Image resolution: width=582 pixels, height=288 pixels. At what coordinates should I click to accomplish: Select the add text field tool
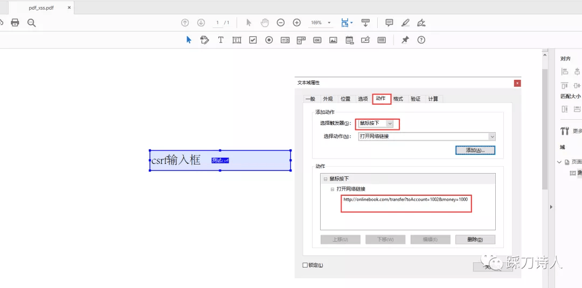click(237, 40)
